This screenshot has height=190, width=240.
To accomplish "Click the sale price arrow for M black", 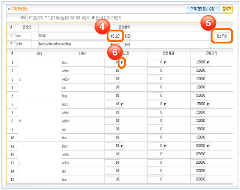I will (208, 104).
